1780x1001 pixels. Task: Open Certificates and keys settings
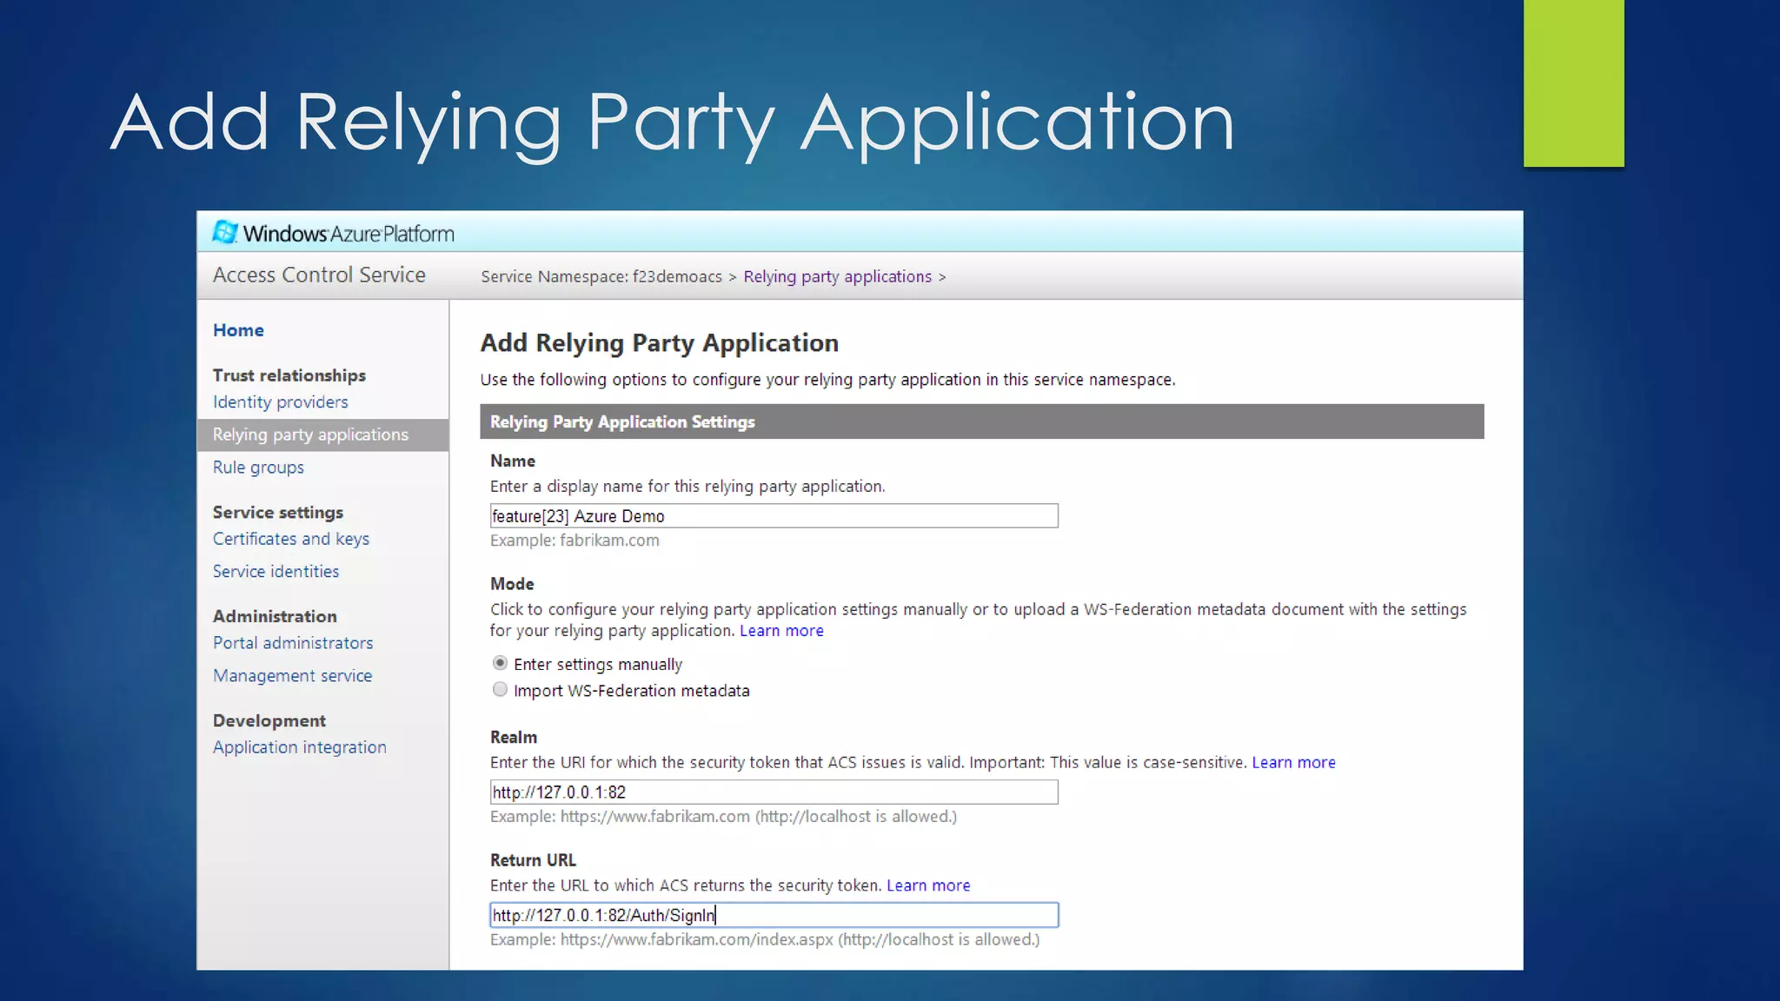pos(291,539)
